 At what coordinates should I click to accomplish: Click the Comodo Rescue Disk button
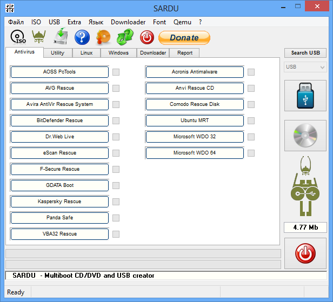point(195,104)
